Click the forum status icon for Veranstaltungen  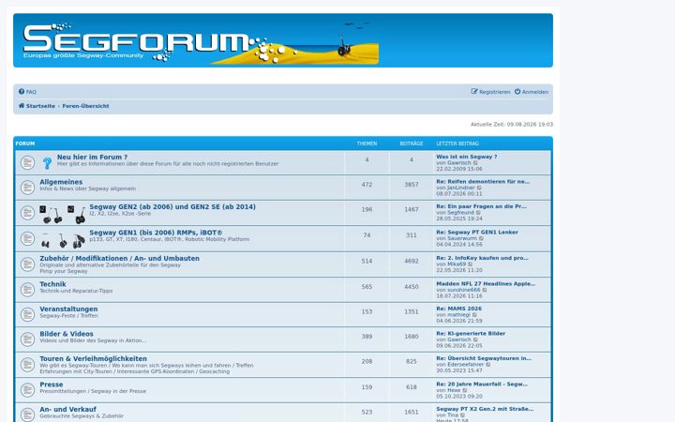[x=27, y=314]
